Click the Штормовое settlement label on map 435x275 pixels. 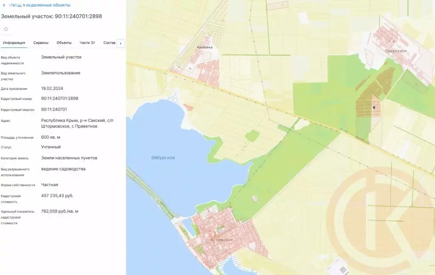coord(222,240)
